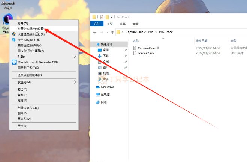Open the Microsoft Edge desktop shortcut

8,5
